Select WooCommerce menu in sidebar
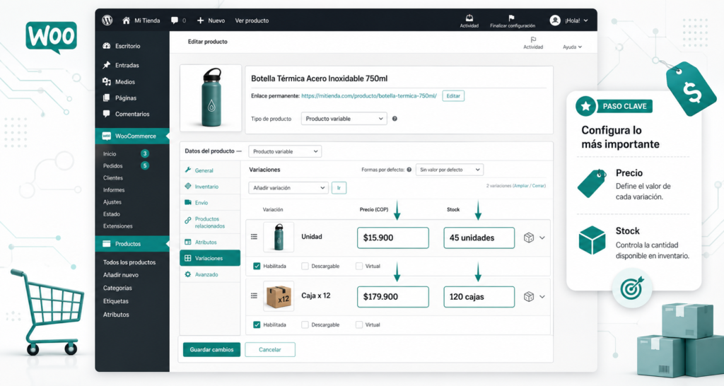The height and width of the screenshot is (386, 724). tap(132, 136)
